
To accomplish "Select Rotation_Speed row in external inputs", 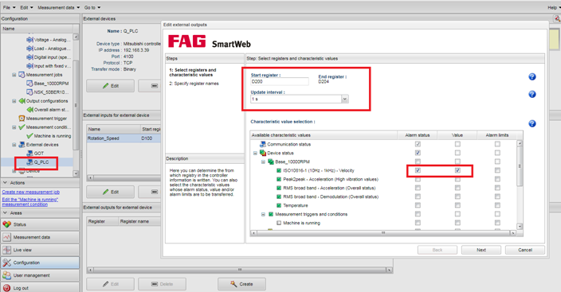I will [124, 138].
